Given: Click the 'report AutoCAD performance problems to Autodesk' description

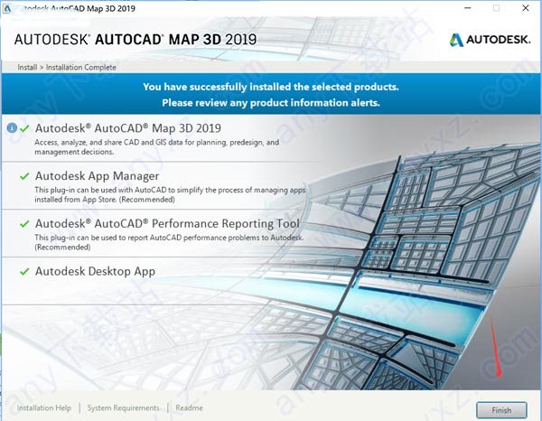Looking at the screenshot, I should click(169, 242).
